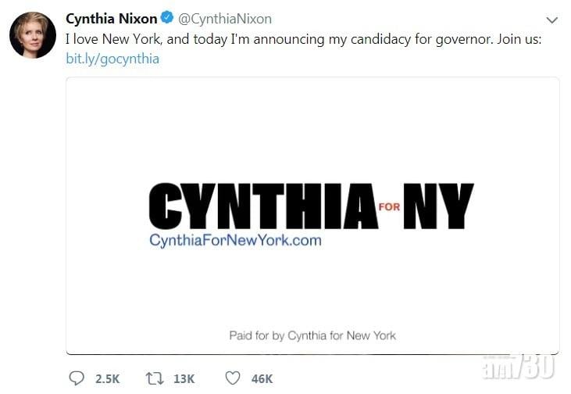This screenshot has height=394, width=571.
Task: Like the tweet with the heart icon
Action: (233, 378)
